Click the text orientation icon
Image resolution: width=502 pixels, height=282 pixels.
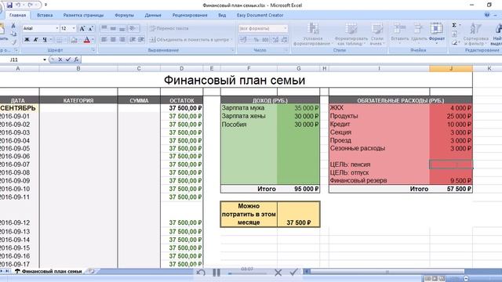133,28
